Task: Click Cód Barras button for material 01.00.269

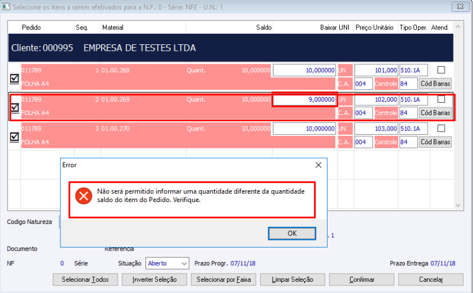Action: coord(435,113)
